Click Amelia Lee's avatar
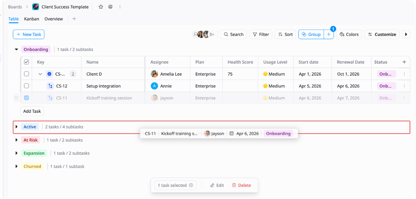The height and width of the screenshot is (199, 416). pos(154,74)
